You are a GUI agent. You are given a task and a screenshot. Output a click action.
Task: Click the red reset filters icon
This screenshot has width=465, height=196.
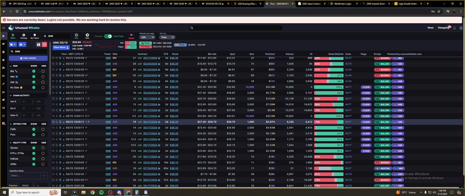(x=45, y=45)
